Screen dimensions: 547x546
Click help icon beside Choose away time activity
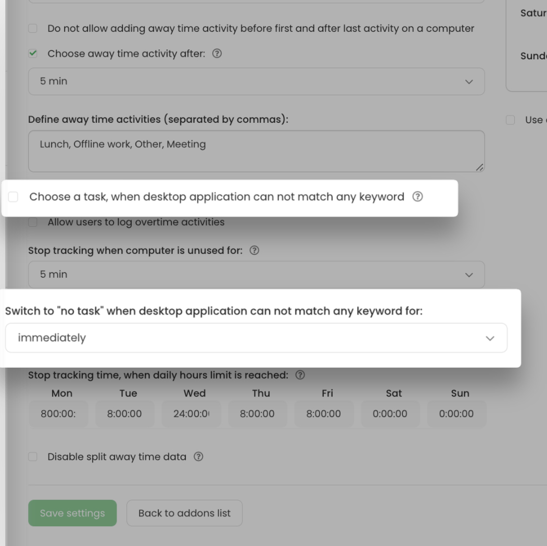pos(218,54)
